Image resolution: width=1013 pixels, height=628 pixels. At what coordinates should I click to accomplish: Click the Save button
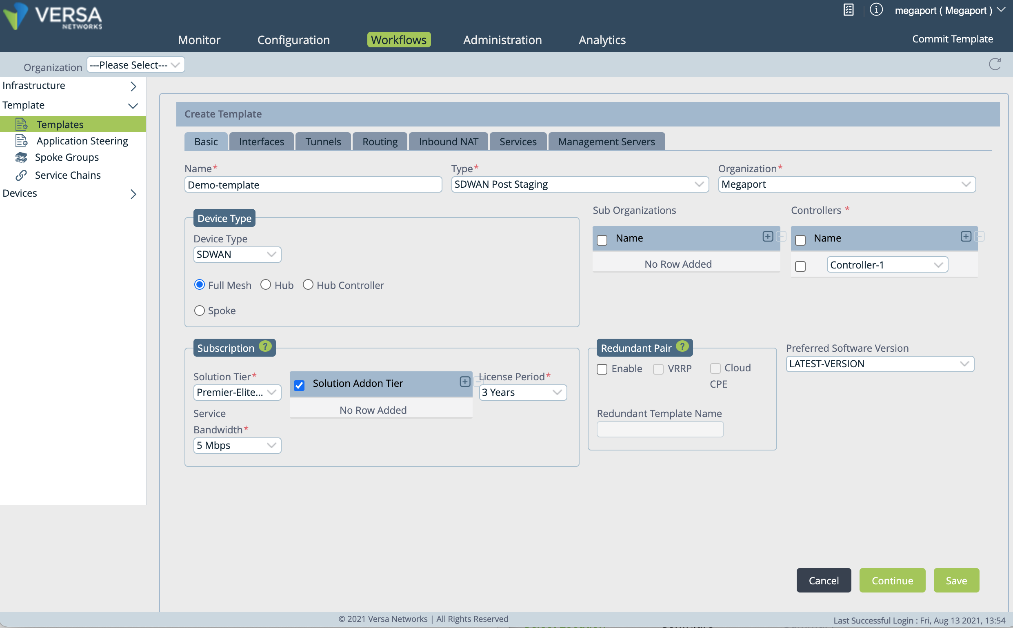pos(956,580)
